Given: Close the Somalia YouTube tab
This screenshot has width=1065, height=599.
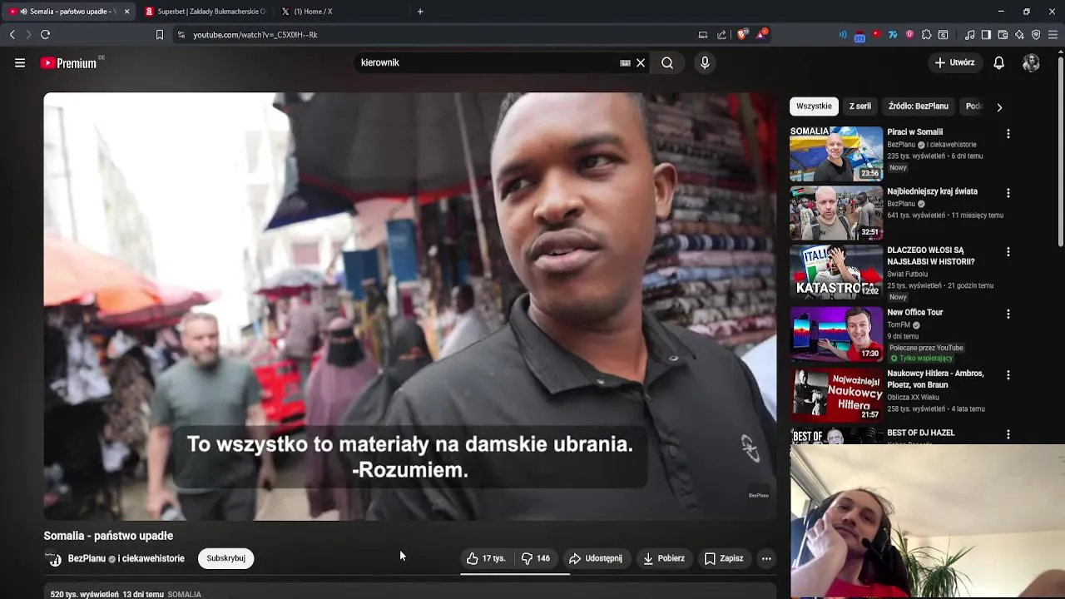Looking at the screenshot, I should [x=126, y=12].
